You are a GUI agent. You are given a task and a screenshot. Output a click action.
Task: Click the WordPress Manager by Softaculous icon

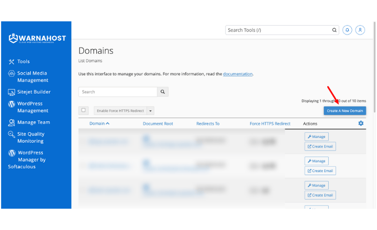point(12,153)
